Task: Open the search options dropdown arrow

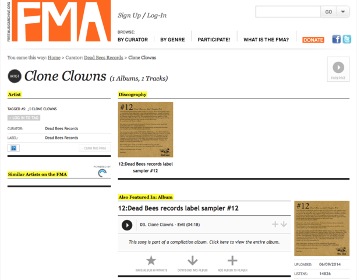Action: point(342,12)
